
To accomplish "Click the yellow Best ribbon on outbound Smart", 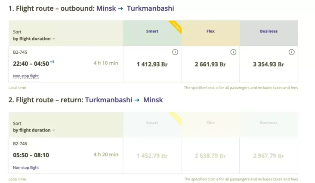I will tap(176, 26).
